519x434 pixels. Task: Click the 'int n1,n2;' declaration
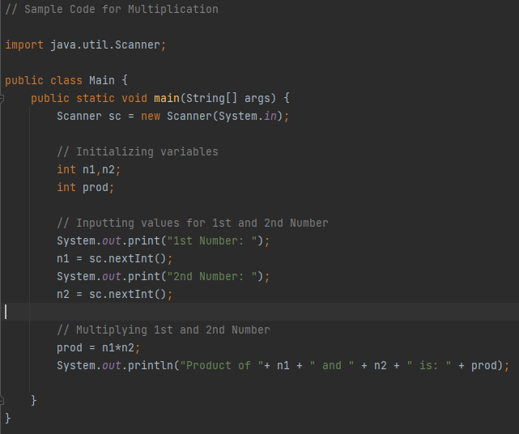point(89,169)
